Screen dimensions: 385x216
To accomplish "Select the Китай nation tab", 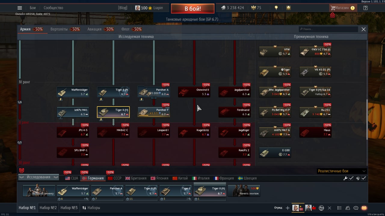I will click(180, 178).
